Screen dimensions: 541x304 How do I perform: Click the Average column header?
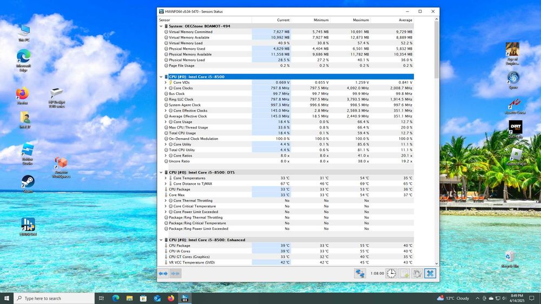pos(392,20)
